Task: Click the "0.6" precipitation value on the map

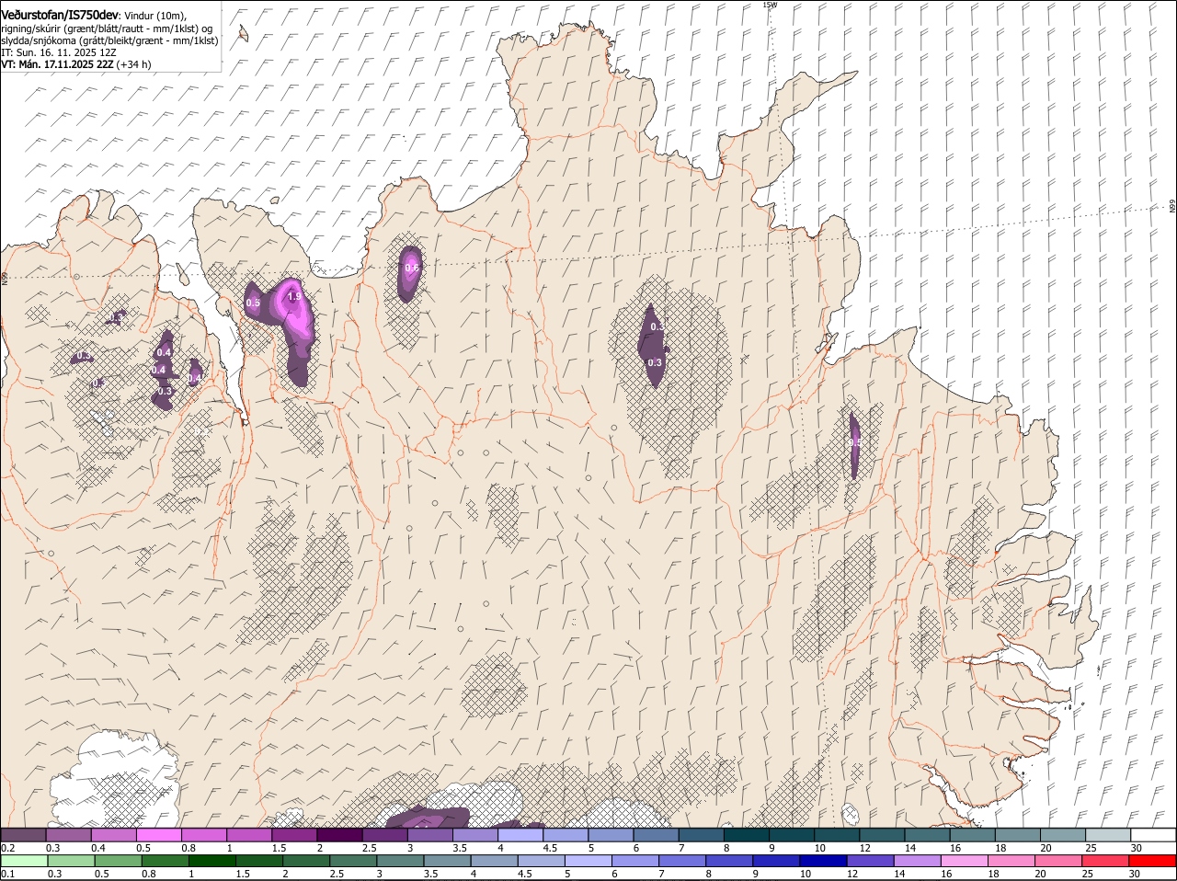Action: [x=412, y=268]
